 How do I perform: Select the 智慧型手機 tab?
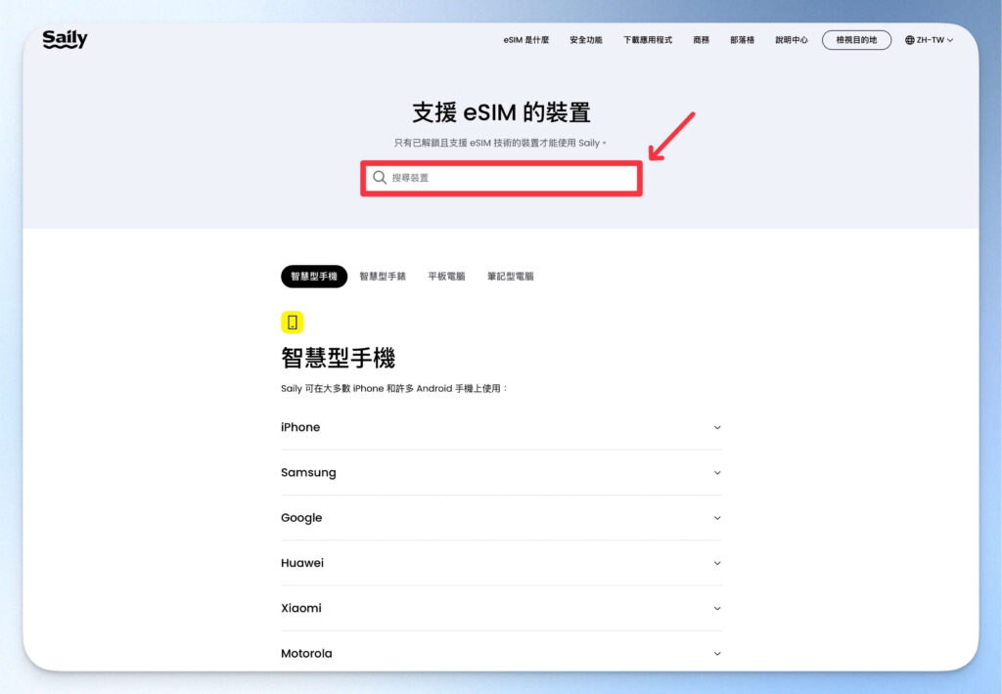(x=314, y=277)
